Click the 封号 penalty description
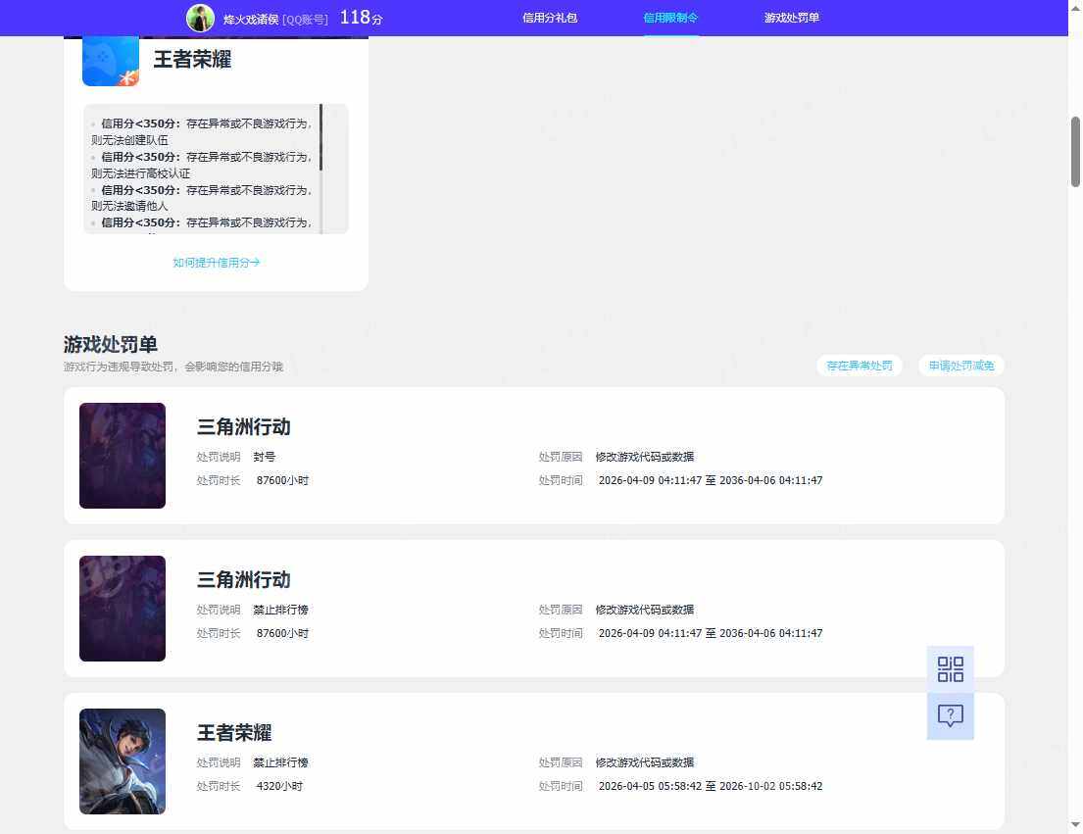Image resolution: width=1083 pixels, height=834 pixels. click(265, 457)
